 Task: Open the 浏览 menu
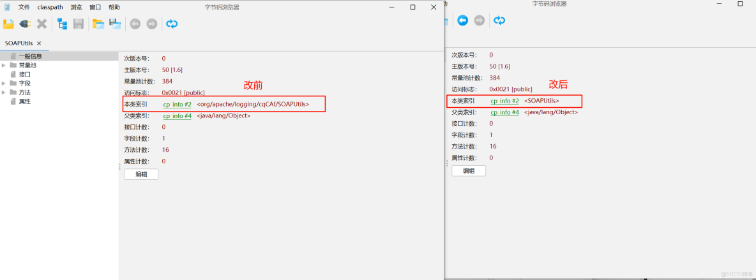(76, 7)
